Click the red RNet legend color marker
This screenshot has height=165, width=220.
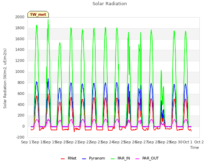(x=63, y=159)
